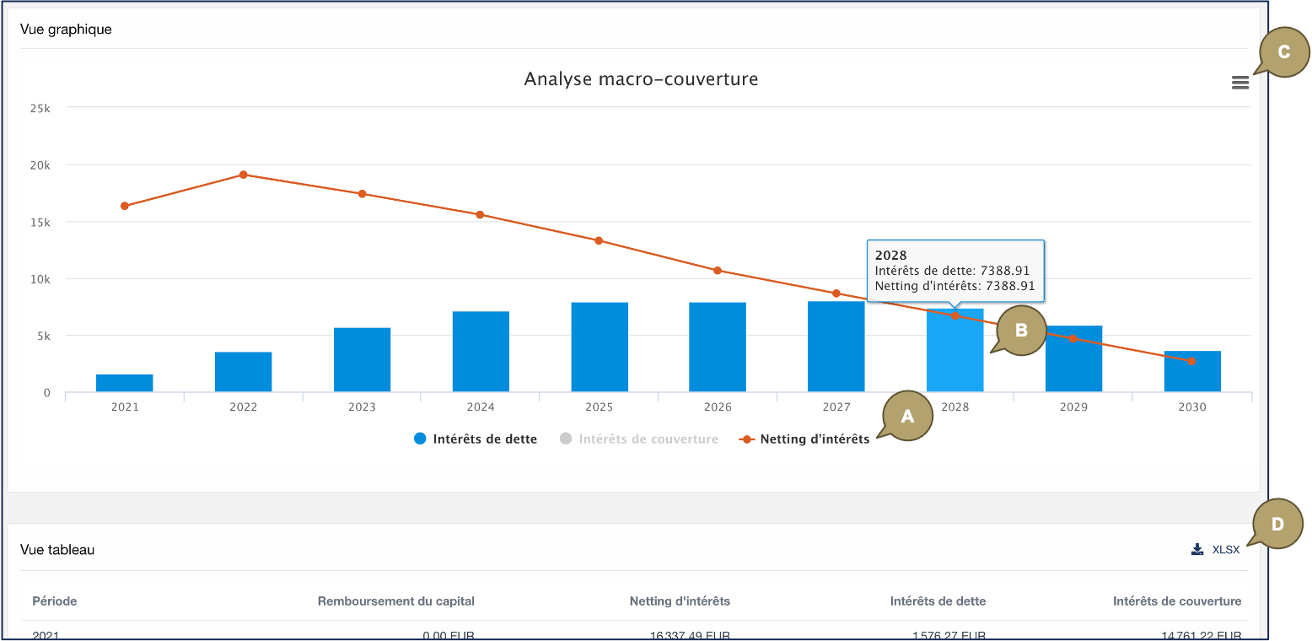This screenshot has height=641, width=1312.
Task: Click the XLSX download icon
Action: (x=1197, y=550)
